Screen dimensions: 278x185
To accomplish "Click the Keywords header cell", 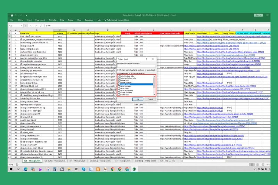I will [x=36, y=33].
